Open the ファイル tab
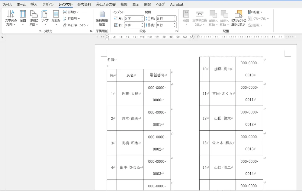The width and height of the screenshot is (302, 191). coord(7,4)
